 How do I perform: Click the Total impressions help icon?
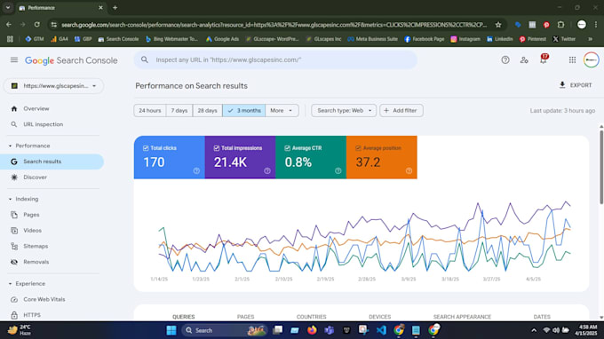[267, 171]
